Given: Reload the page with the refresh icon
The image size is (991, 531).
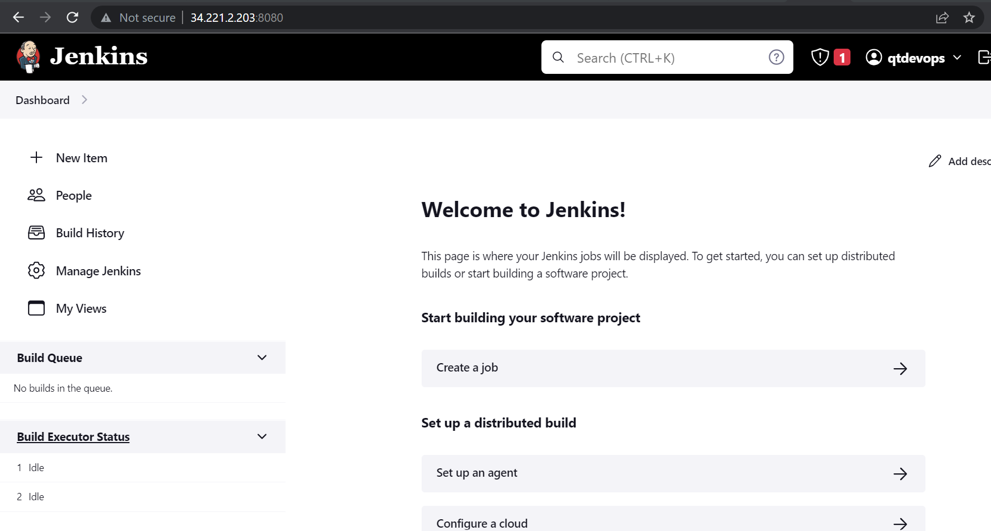Looking at the screenshot, I should [x=72, y=17].
